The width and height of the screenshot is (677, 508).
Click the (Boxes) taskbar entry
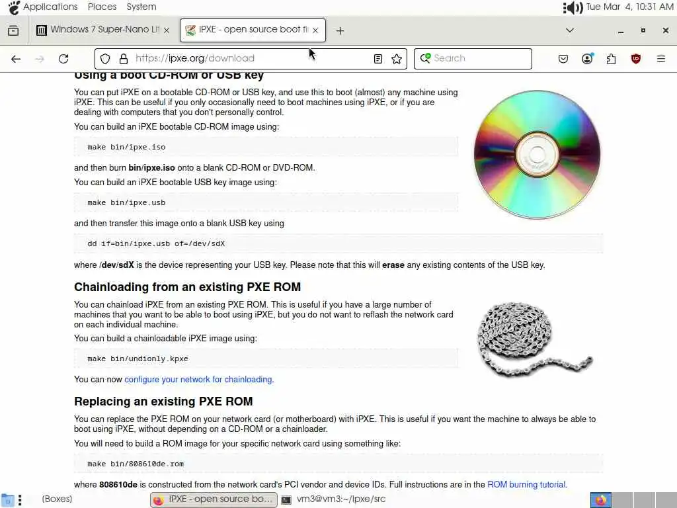click(57, 499)
